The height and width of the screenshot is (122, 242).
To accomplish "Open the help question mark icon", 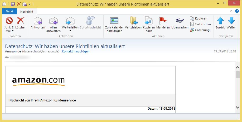I will pos(237,11).
